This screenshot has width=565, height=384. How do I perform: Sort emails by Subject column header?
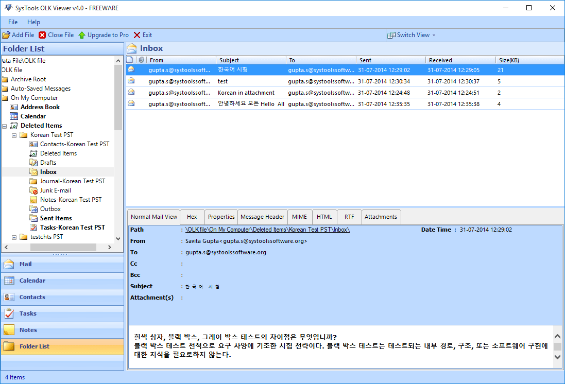pos(251,60)
